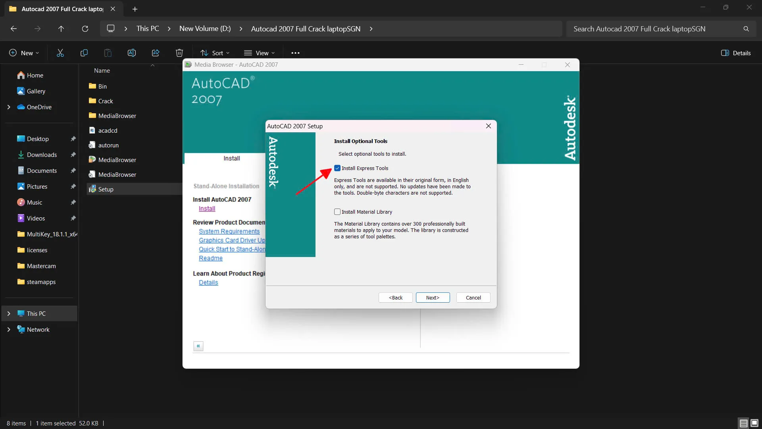Click the Refresh icon in the address bar
The image size is (762, 429).
pos(85,28)
